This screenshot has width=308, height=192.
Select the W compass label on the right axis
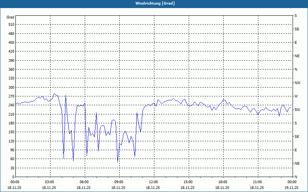296,96
